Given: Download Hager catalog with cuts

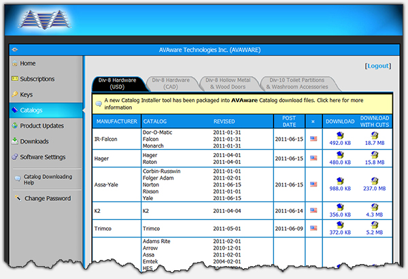Looking at the screenshot, I should [375, 154].
